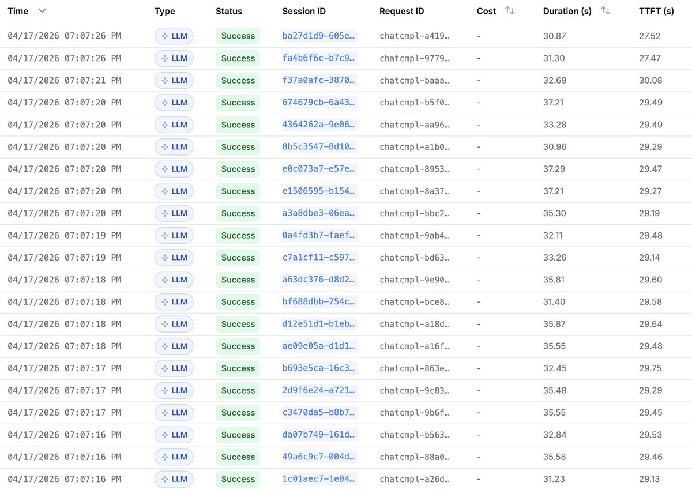Click the LLM type badge for session bf688dbb

(x=174, y=302)
